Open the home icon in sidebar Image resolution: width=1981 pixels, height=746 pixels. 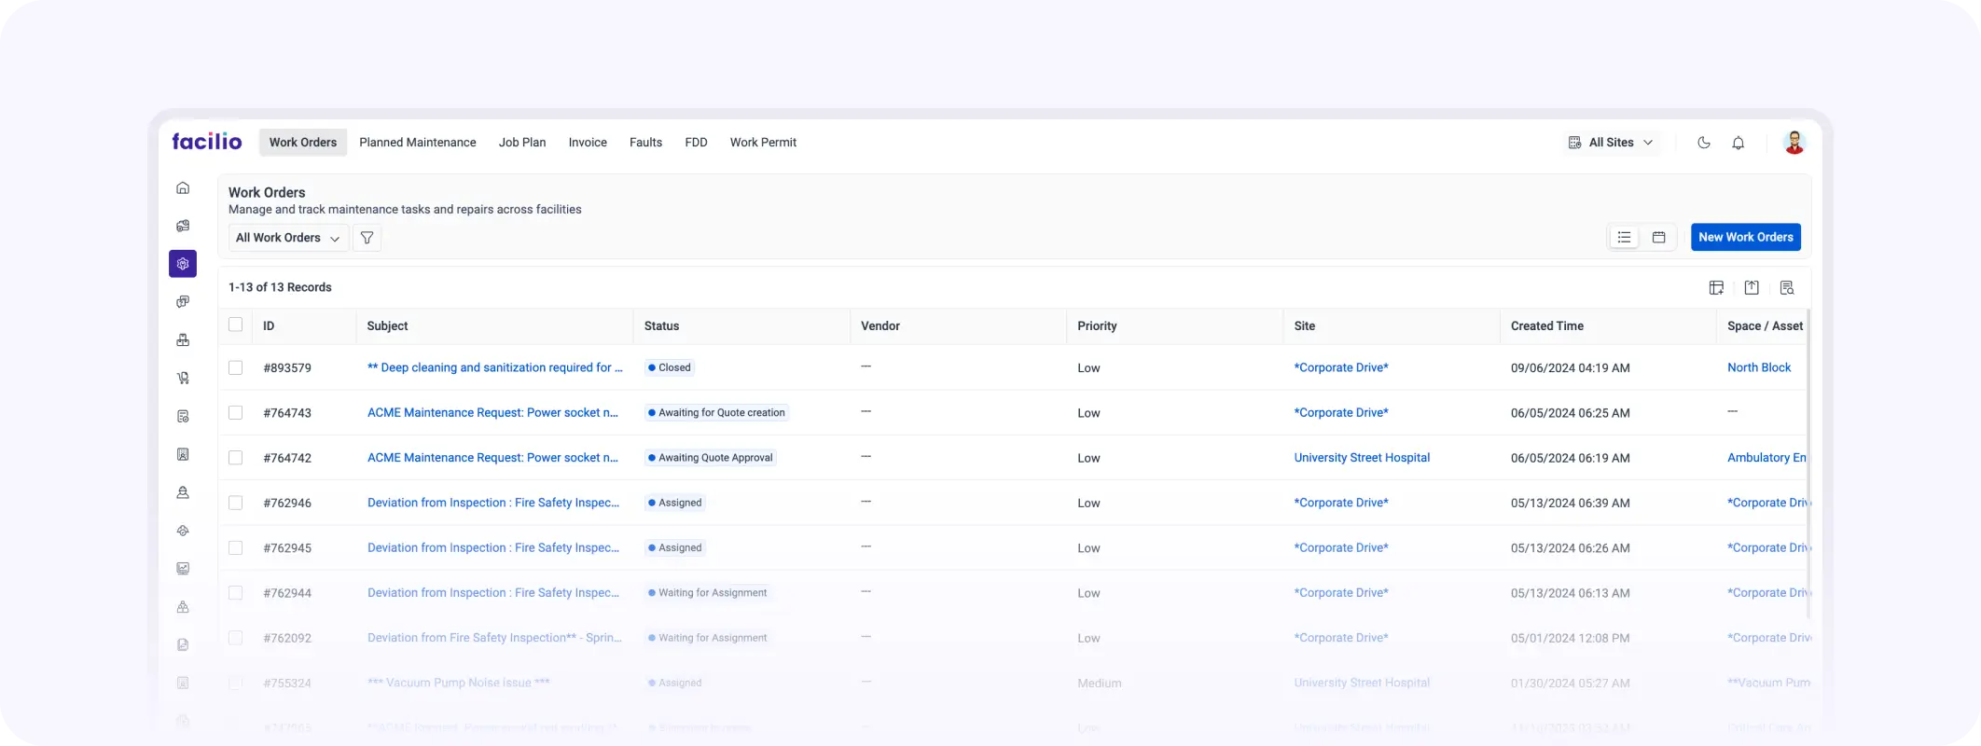click(x=183, y=187)
